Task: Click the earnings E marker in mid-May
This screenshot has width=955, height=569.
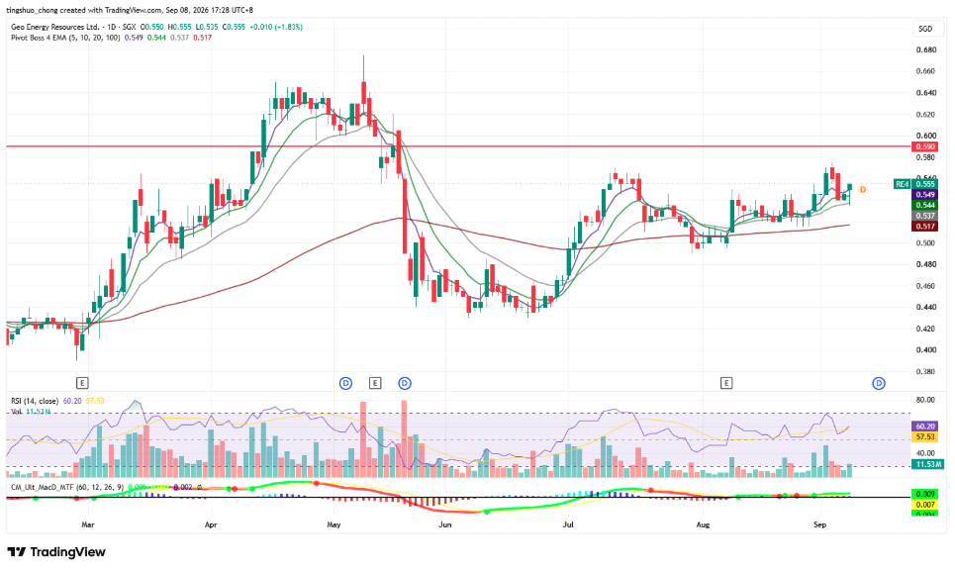Action: click(375, 383)
